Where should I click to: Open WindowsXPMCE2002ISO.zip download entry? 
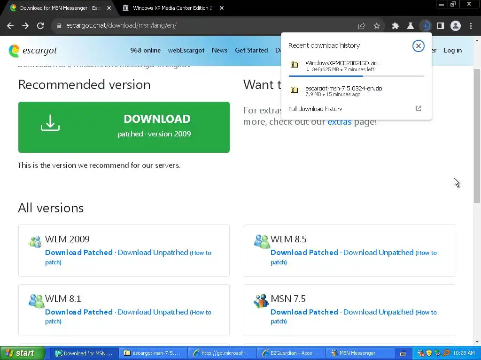click(x=356, y=67)
